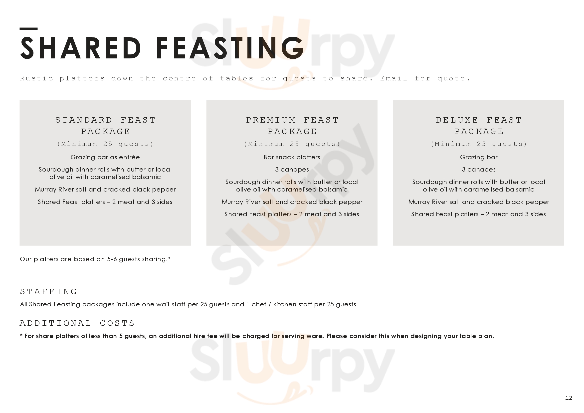Screen dimensions: 584x413
Task: Click the Standard package minimum 25 guests note
Action: pyautogui.click(x=105, y=144)
